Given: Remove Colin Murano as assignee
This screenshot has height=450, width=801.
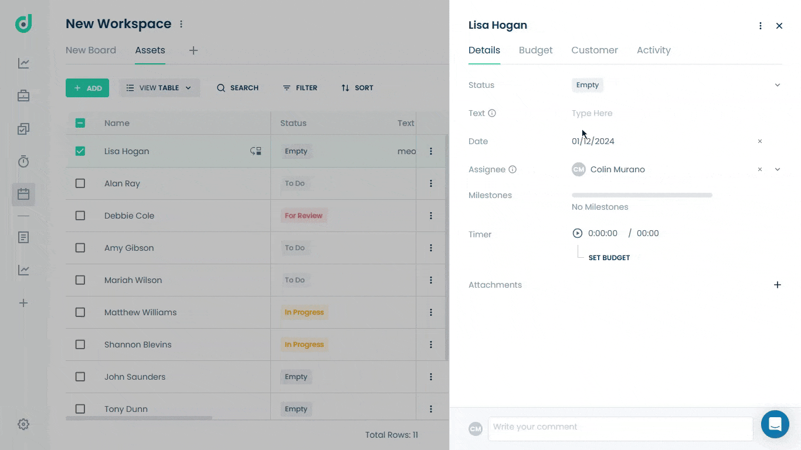Looking at the screenshot, I should tap(760, 169).
